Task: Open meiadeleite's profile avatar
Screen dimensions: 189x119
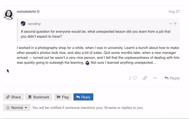Action: pos(9,15)
